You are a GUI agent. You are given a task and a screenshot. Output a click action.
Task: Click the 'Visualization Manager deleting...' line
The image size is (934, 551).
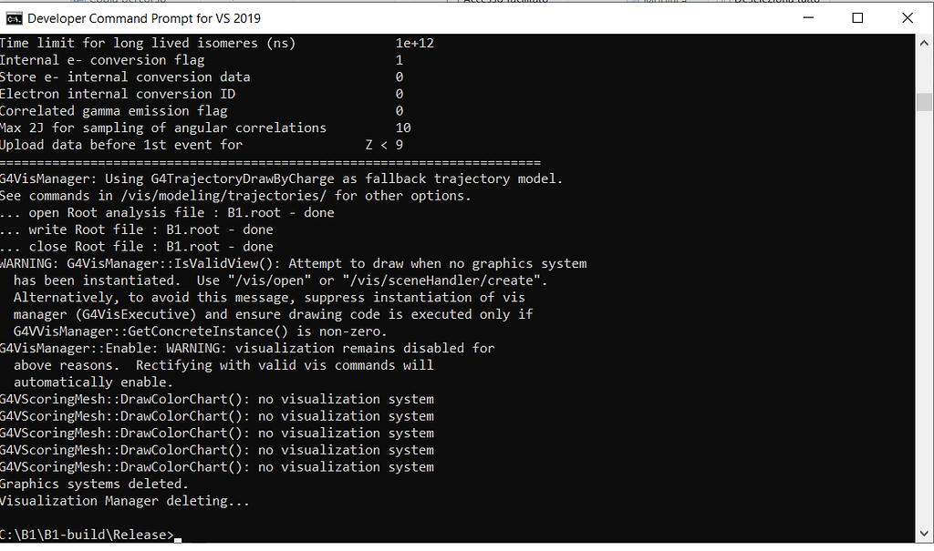point(124,501)
